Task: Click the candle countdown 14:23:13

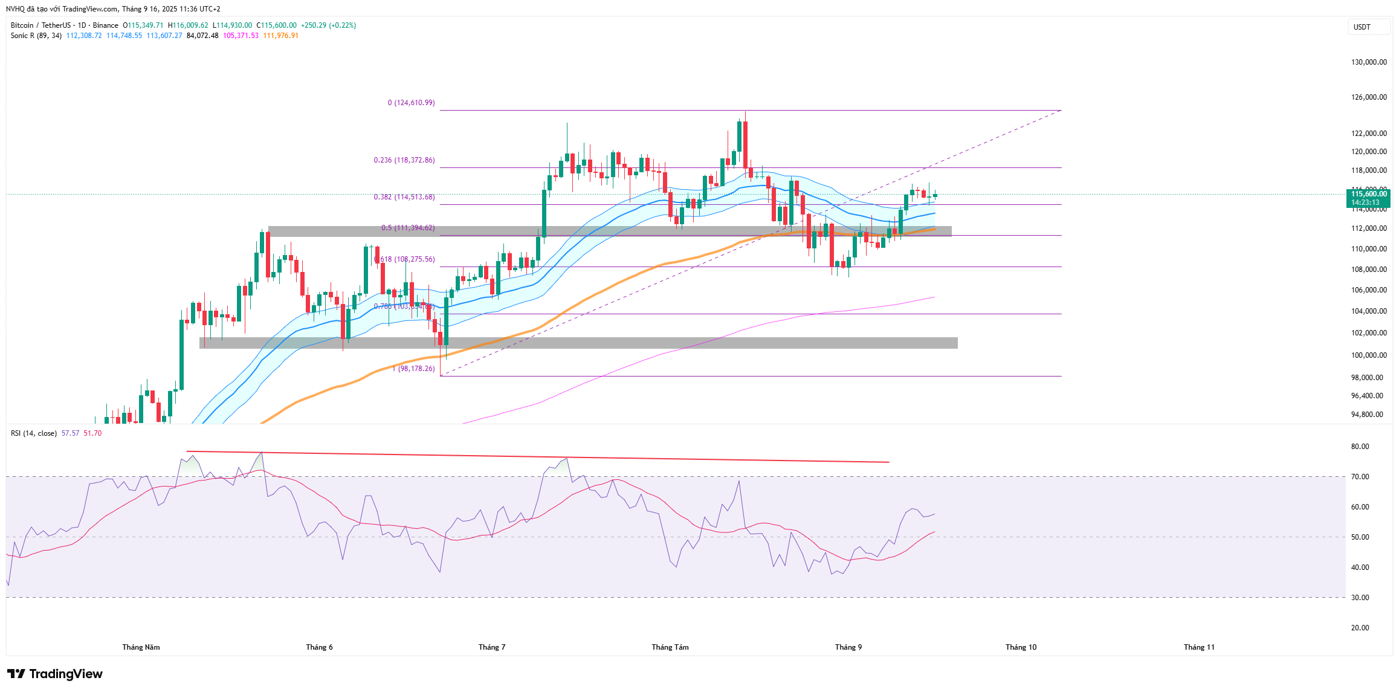Action: (1366, 202)
